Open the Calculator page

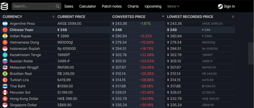point(87,6)
